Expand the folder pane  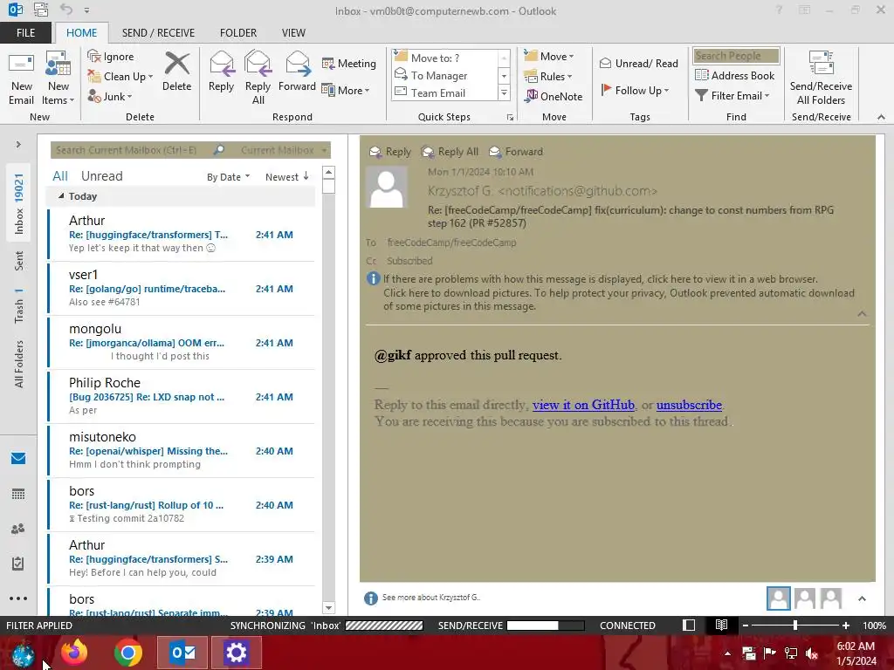(18, 145)
